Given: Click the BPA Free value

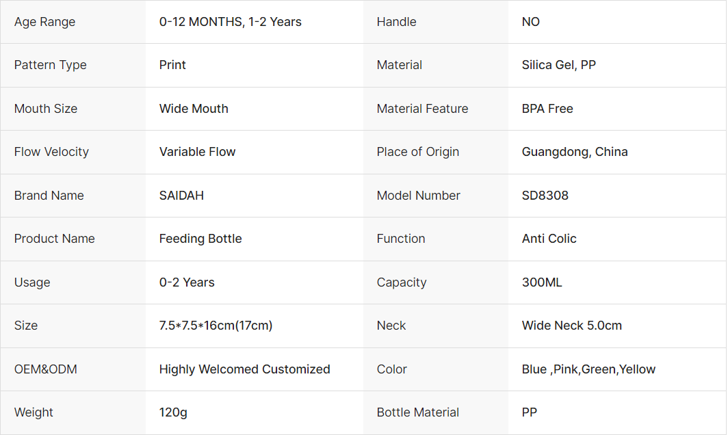Looking at the screenshot, I should tap(547, 109).
